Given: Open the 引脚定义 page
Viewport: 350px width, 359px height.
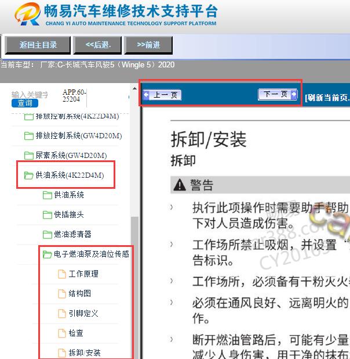Looking at the screenshot, I should point(83,313).
